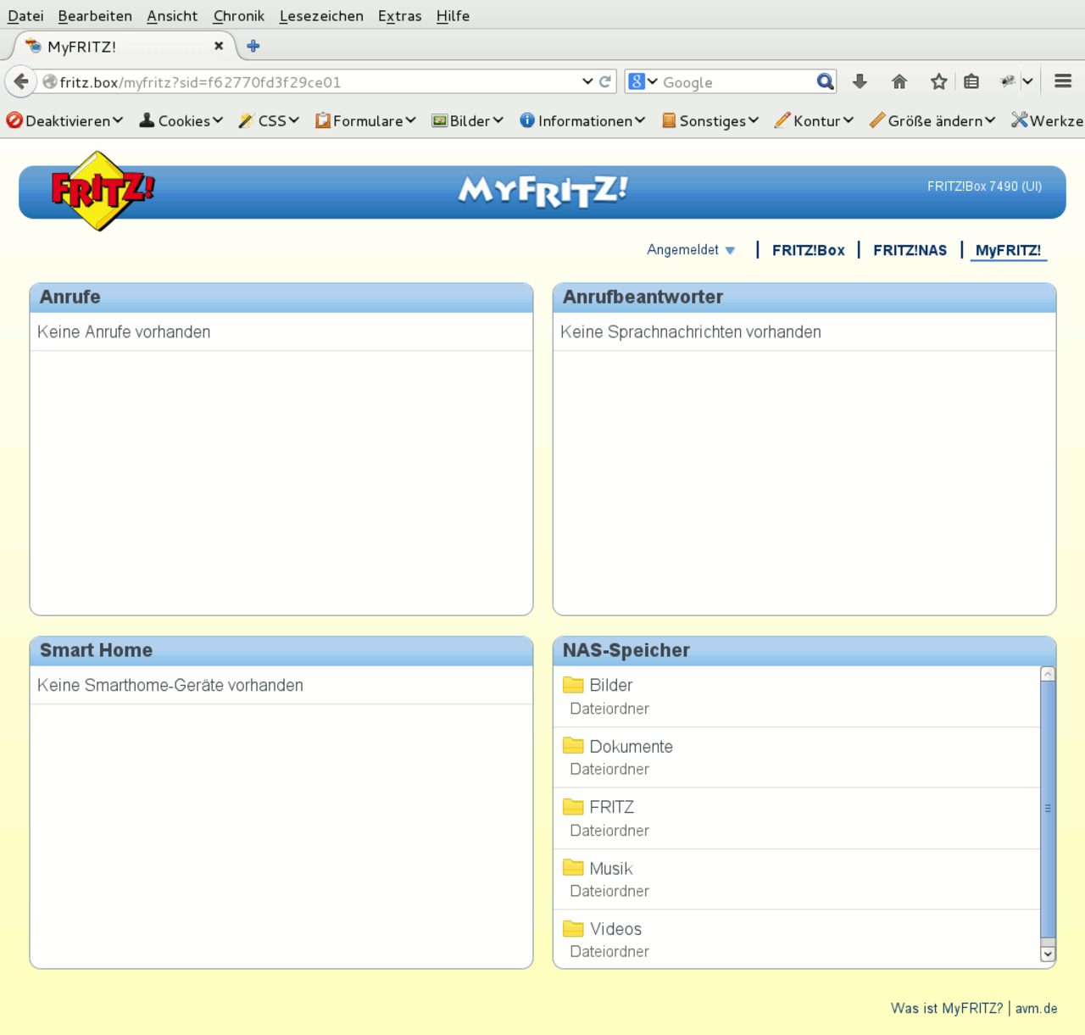Click the search magnifier icon in the Google box
Viewport: 1085px width, 1035px height.
tap(825, 82)
